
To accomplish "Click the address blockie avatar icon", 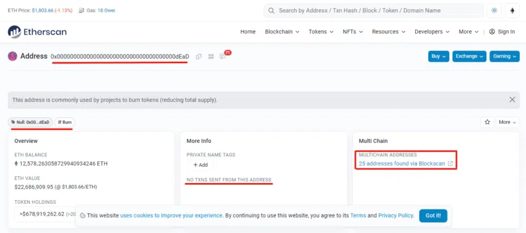I will 12,56.
